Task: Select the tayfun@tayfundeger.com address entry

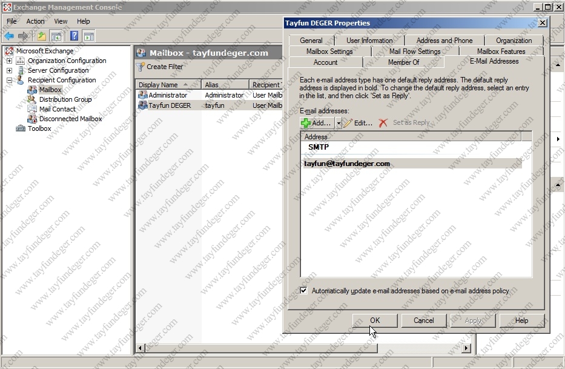Action: point(412,164)
